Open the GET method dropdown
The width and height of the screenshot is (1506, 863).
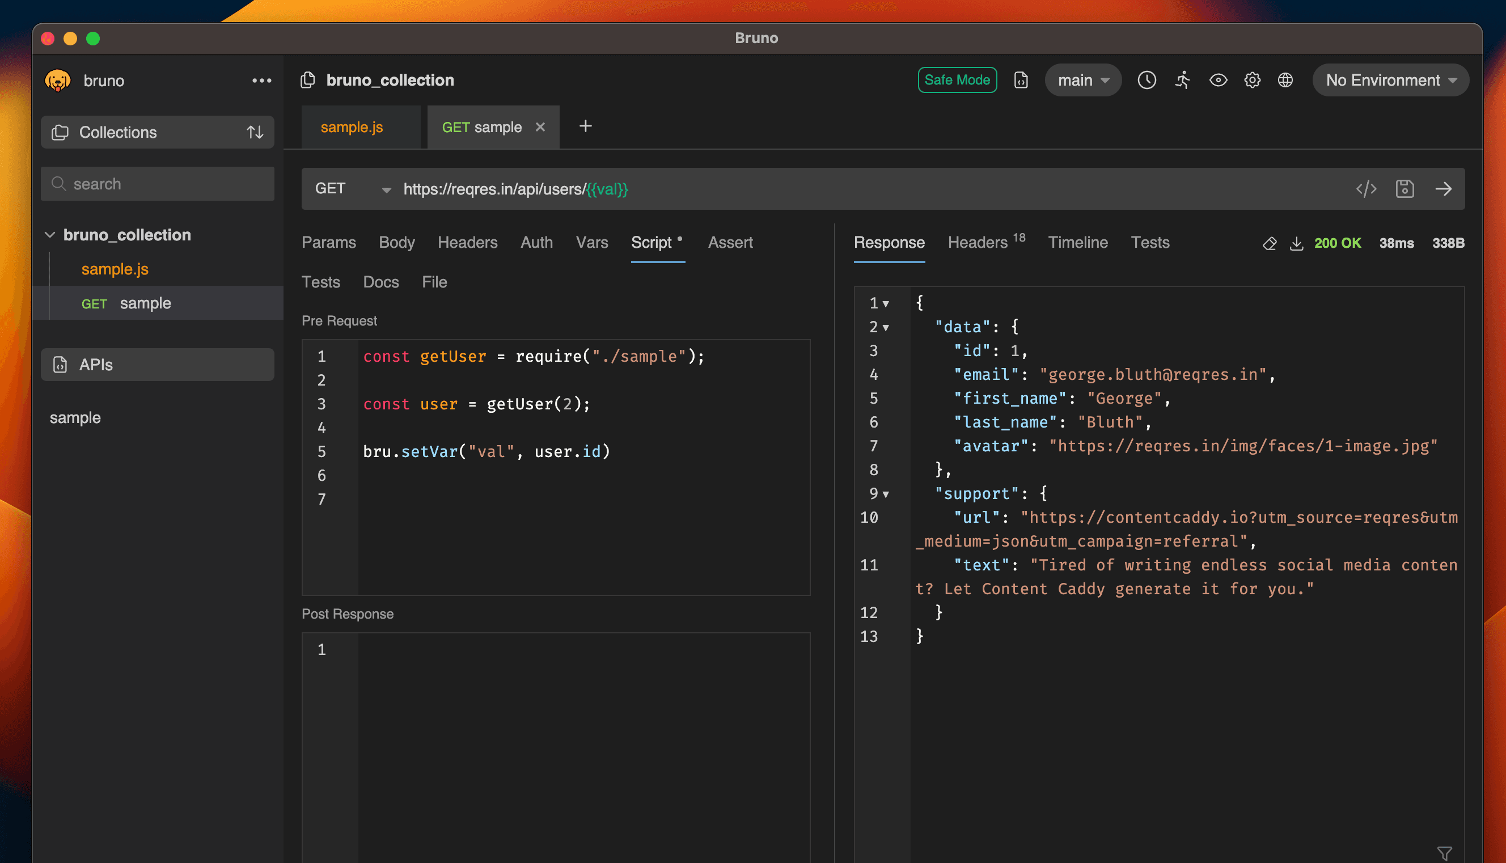[x=353, y=188]
